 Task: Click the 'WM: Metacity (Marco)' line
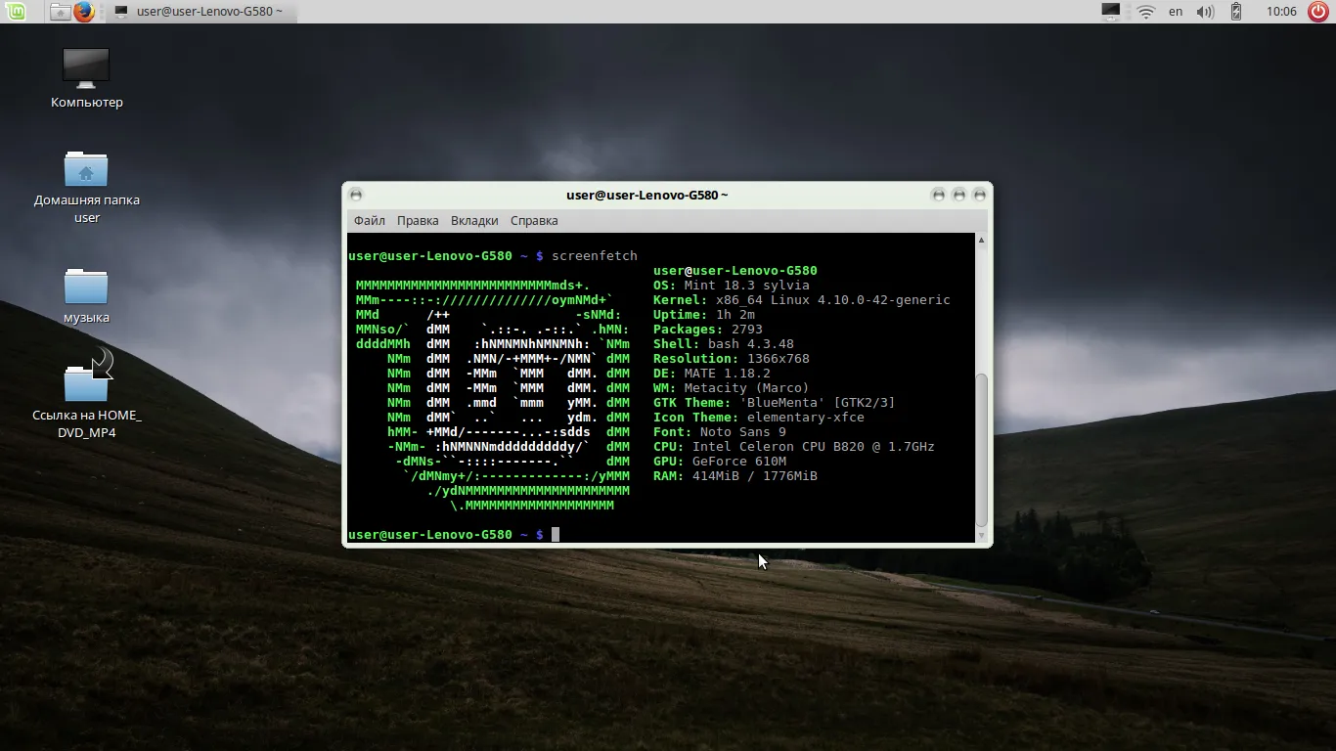pos(732,388)
